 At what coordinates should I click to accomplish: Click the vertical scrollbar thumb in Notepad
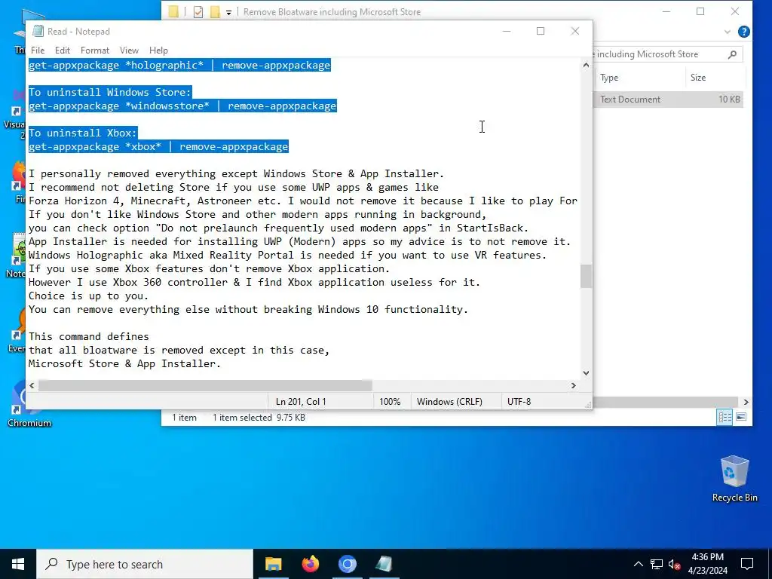pyautogui.click(x=586, y=276)
